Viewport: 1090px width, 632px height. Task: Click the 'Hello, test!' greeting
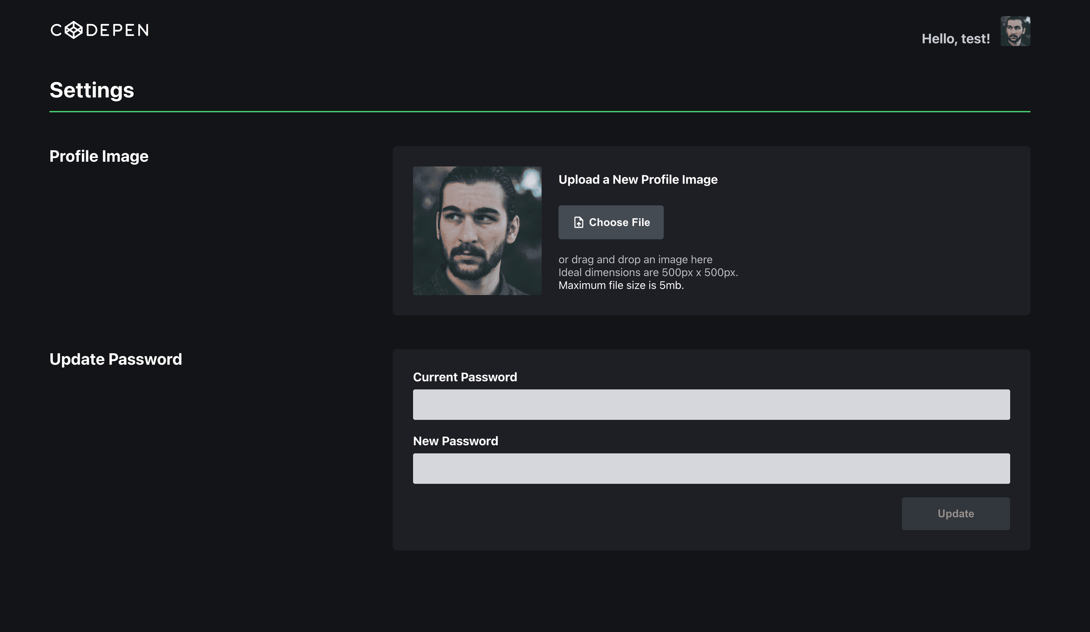(955, 39)
